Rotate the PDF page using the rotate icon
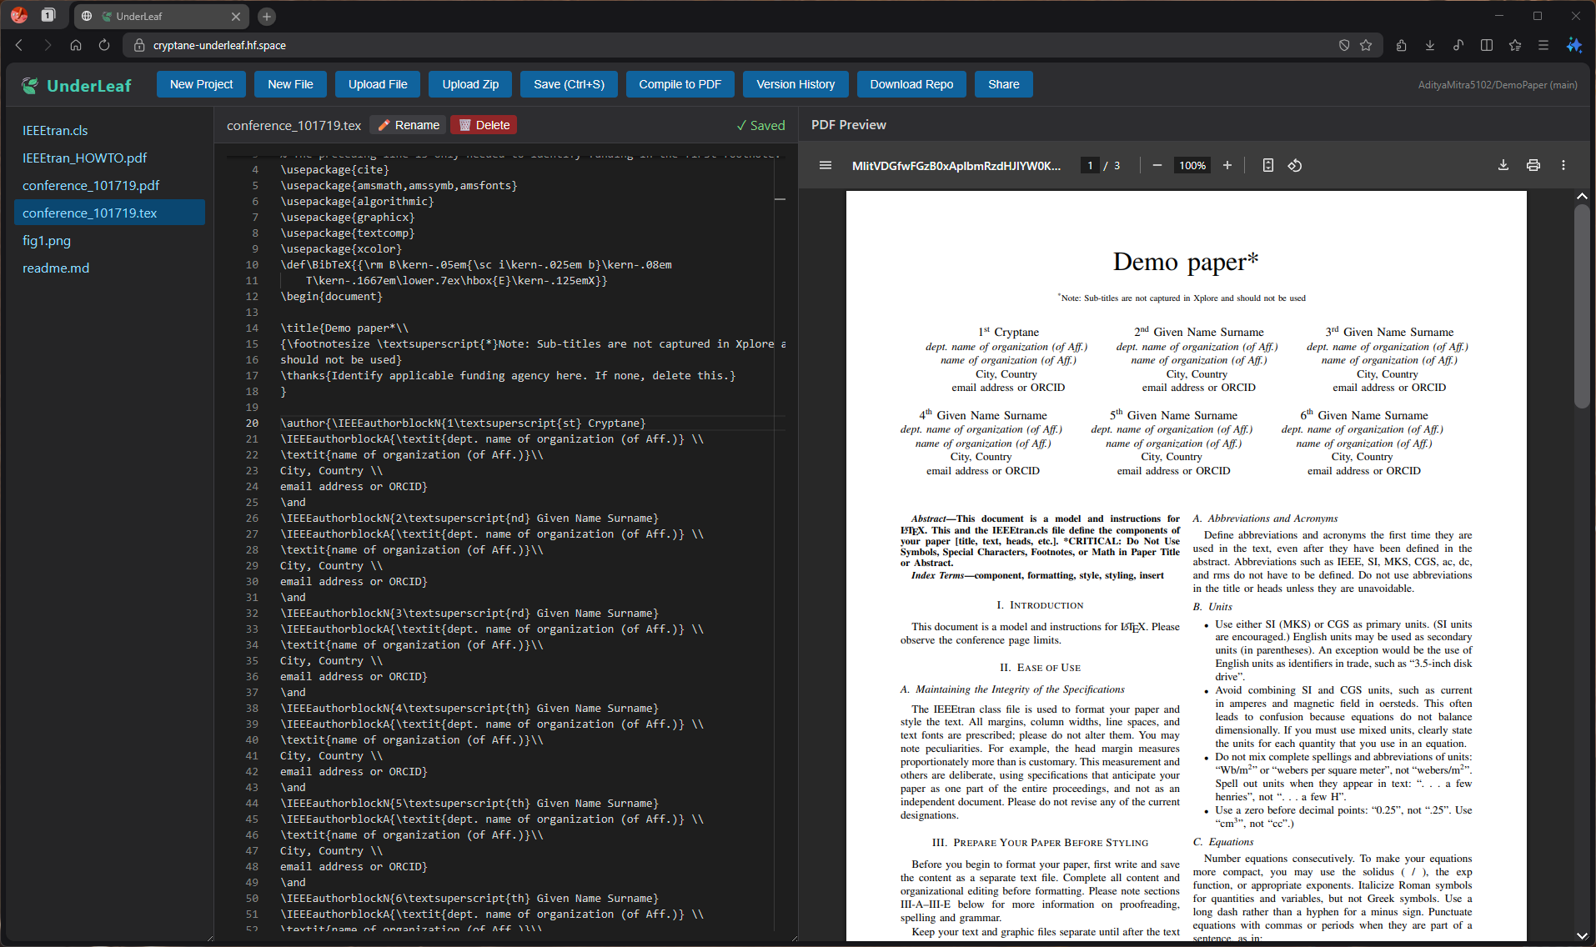1596x947 pixels. pyautogui.click(x=1295, y=165)
